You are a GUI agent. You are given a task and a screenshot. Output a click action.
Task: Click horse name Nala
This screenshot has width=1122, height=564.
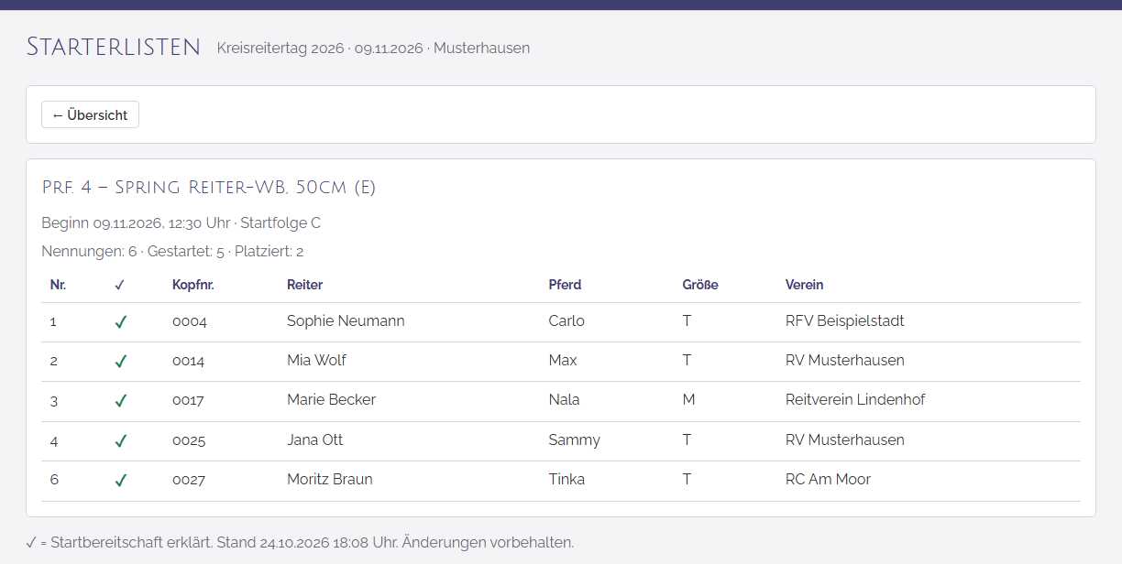564,400
